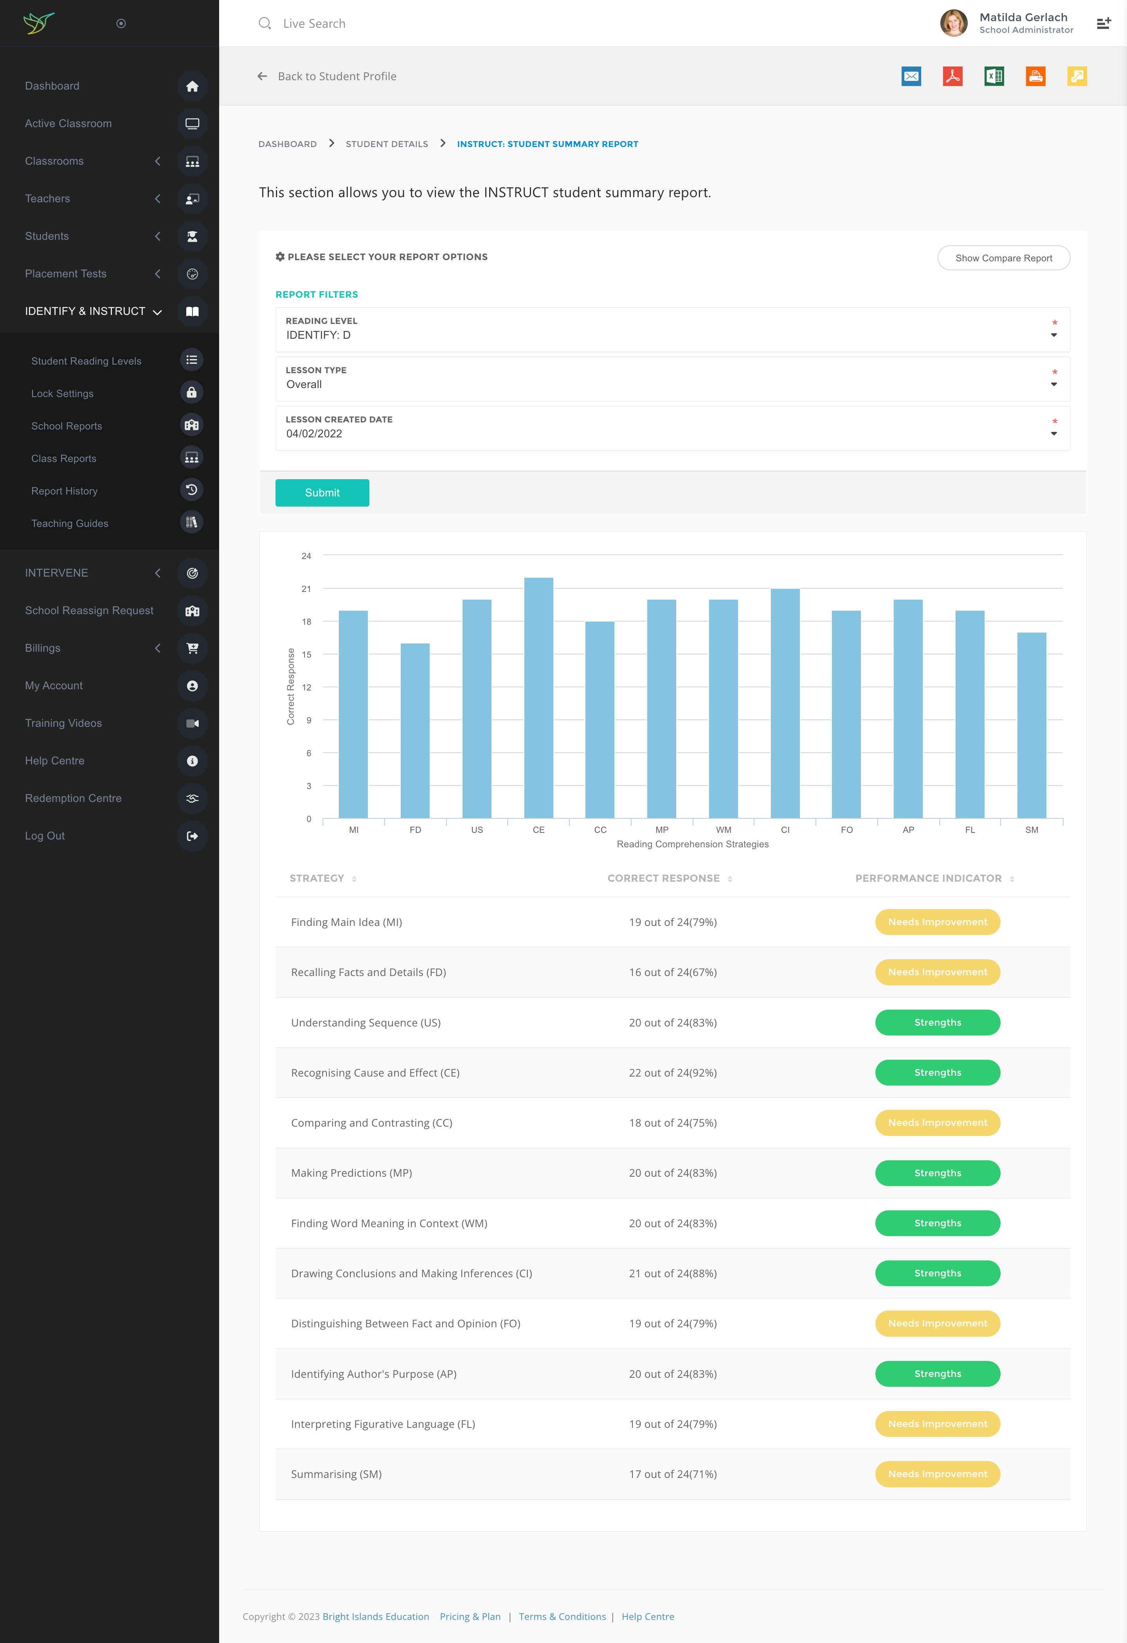This screenshot has width=1127, height=1643.
Task: Click into the Live Search field
Action: (x=314, y=23)
